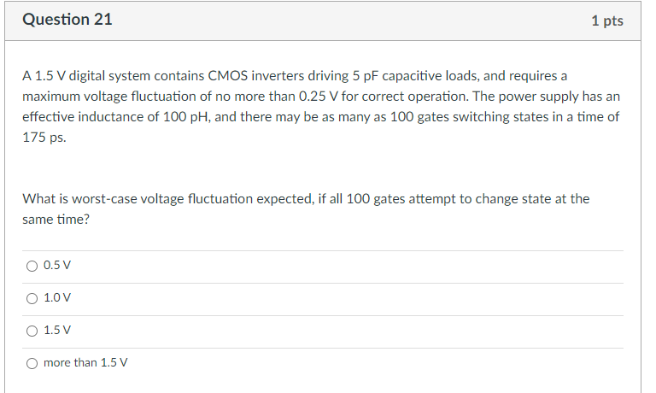Viewport: 656px width, 393px height.
Task: Click the word 'CMOS' in the problem statement
Action: [227, 76]
